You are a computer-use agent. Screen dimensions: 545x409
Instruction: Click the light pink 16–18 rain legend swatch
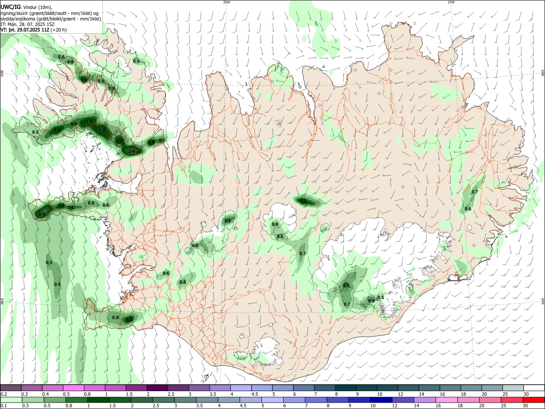(446, 400)
